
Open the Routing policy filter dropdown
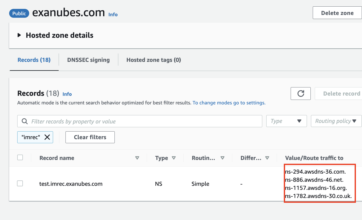click(336, 121)
